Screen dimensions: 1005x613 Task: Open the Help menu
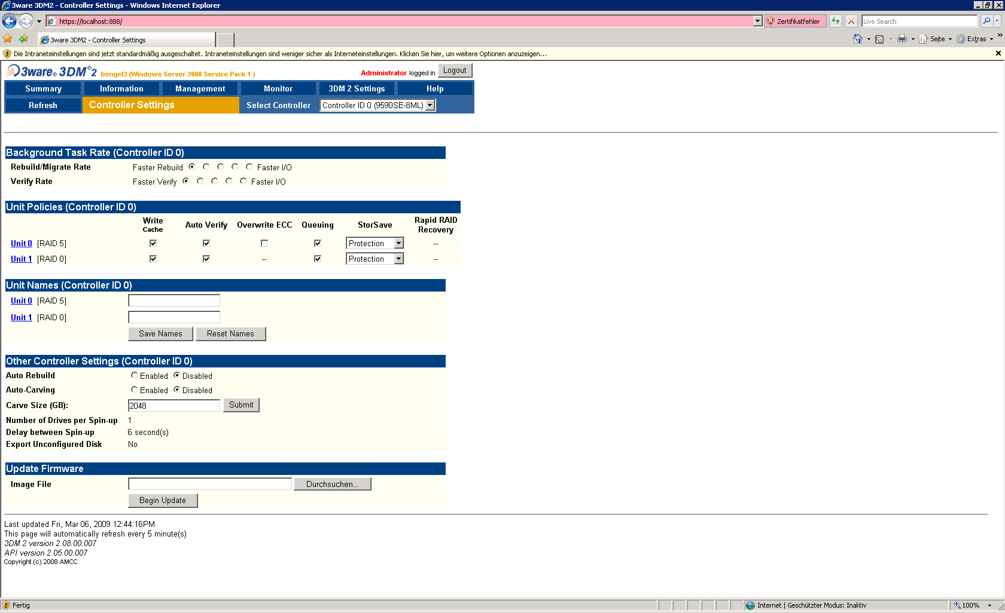click(435, 88)
